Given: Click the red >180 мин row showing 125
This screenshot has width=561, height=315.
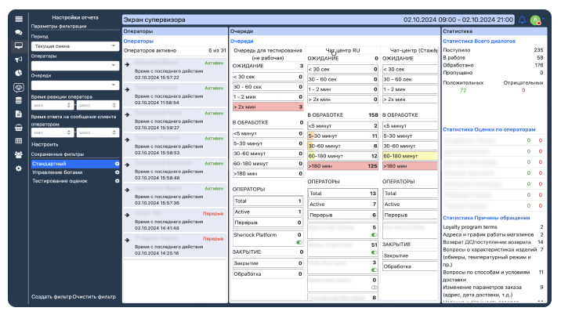Looking at the screenshot, I should point(342,166).
